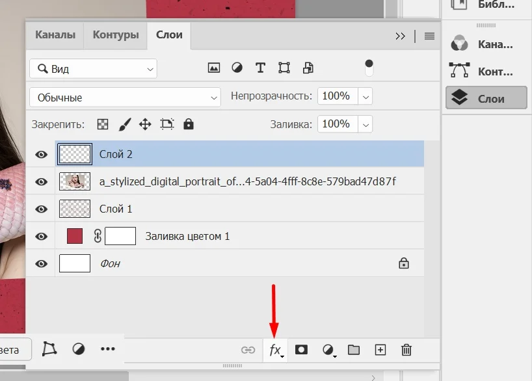Viewport: 532px width, 381px height.
Task: Switch to the Контуры tab
Action: [116, 34]
